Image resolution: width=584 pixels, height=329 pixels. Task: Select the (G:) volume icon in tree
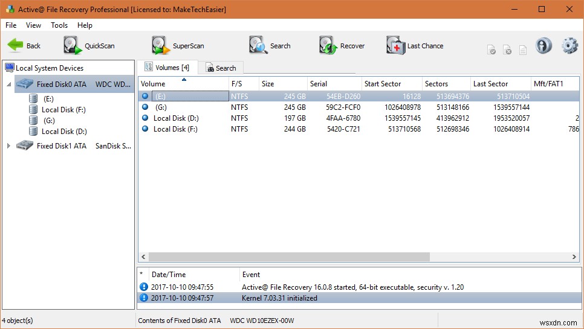pyautogui.click(x=33, y=120)
